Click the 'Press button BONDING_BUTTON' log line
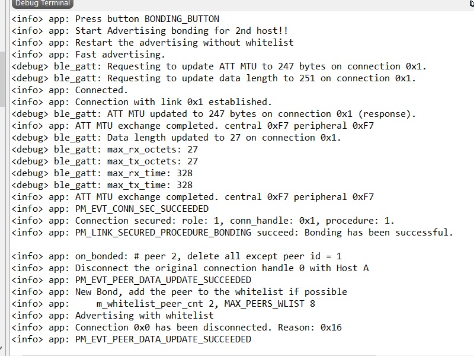This screenshot has height=356, width=474. pos(116,19)
